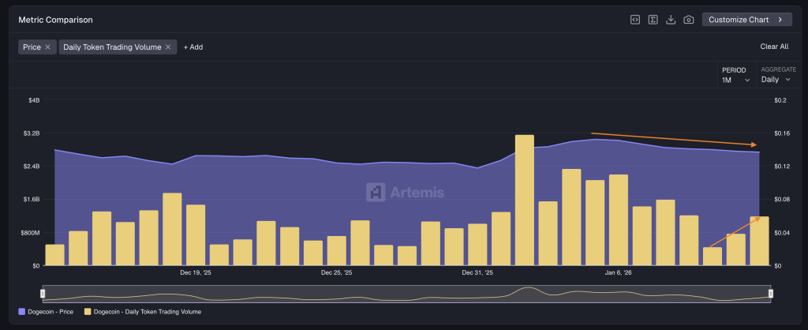Click the sigma formula icon
The height and width of the screenshot is (330, 808).
653,20
